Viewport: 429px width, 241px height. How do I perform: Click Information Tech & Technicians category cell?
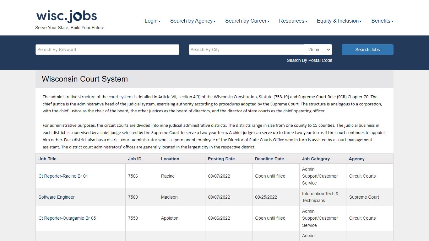[323, 197]
